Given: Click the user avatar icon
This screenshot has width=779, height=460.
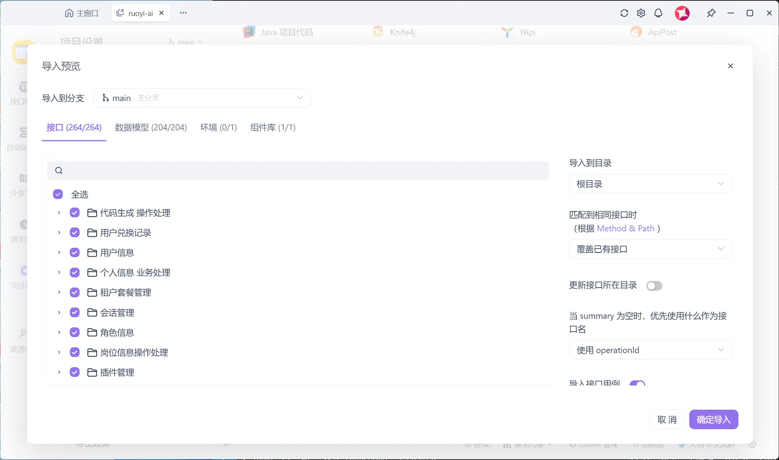Looking at the screenshot, I should (x=682, y=13).
